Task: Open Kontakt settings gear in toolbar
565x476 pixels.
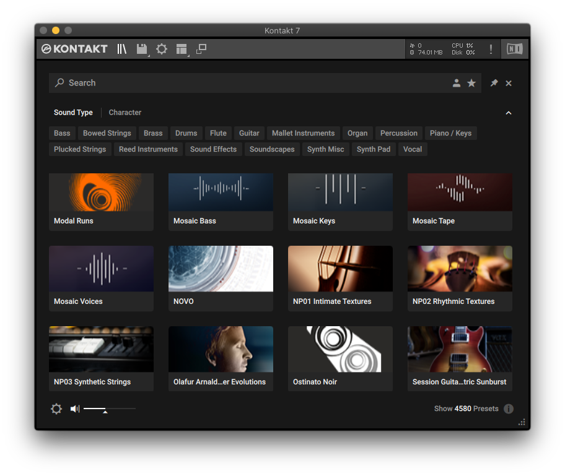Action: pos(162,49)
